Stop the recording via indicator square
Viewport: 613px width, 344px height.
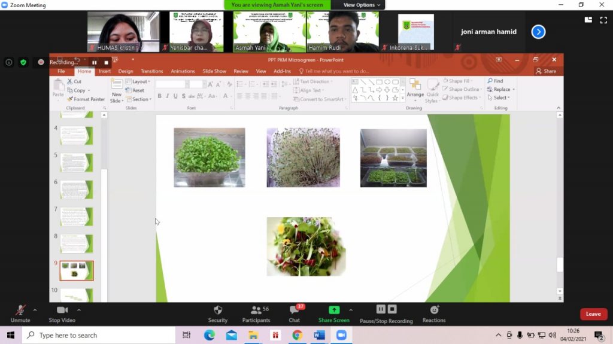pos(107,63)
